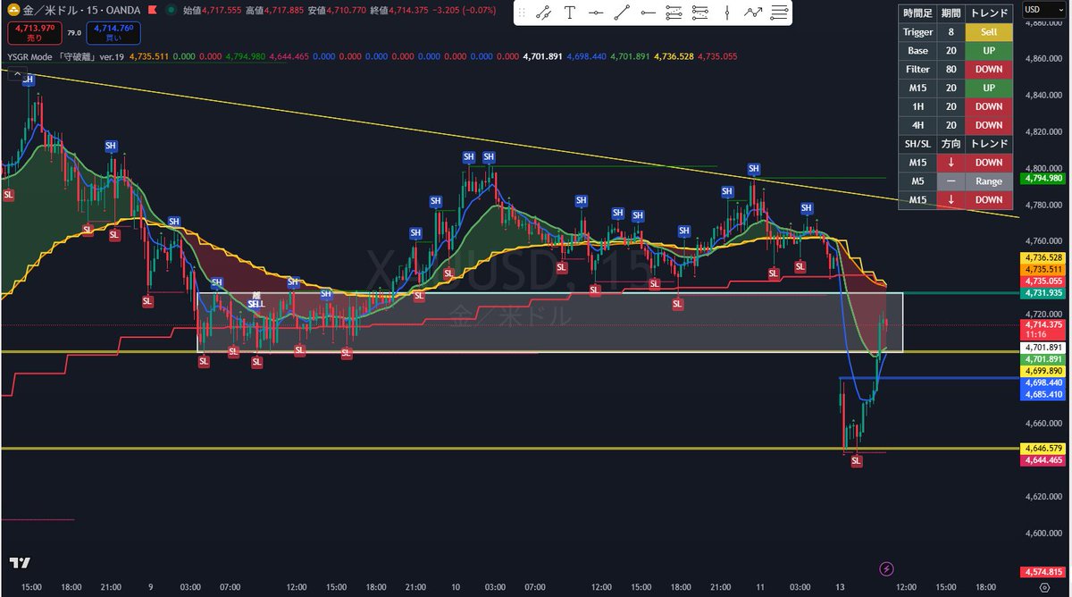Viewport: 1072px width, 597px height.
Task: Click the M5 row label
Action: click(x=917, y=181)
